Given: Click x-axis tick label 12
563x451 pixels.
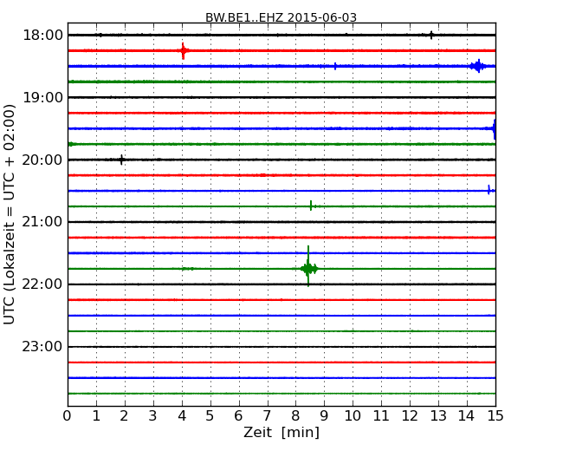Looking at the screenshot, I should coord(410,416).
